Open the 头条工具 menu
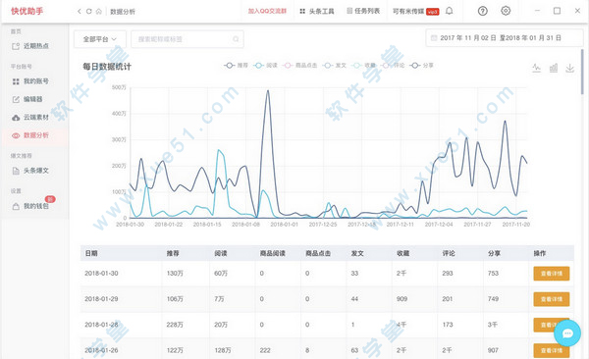Viewport: 589px width, 359px height. (317, 11)
